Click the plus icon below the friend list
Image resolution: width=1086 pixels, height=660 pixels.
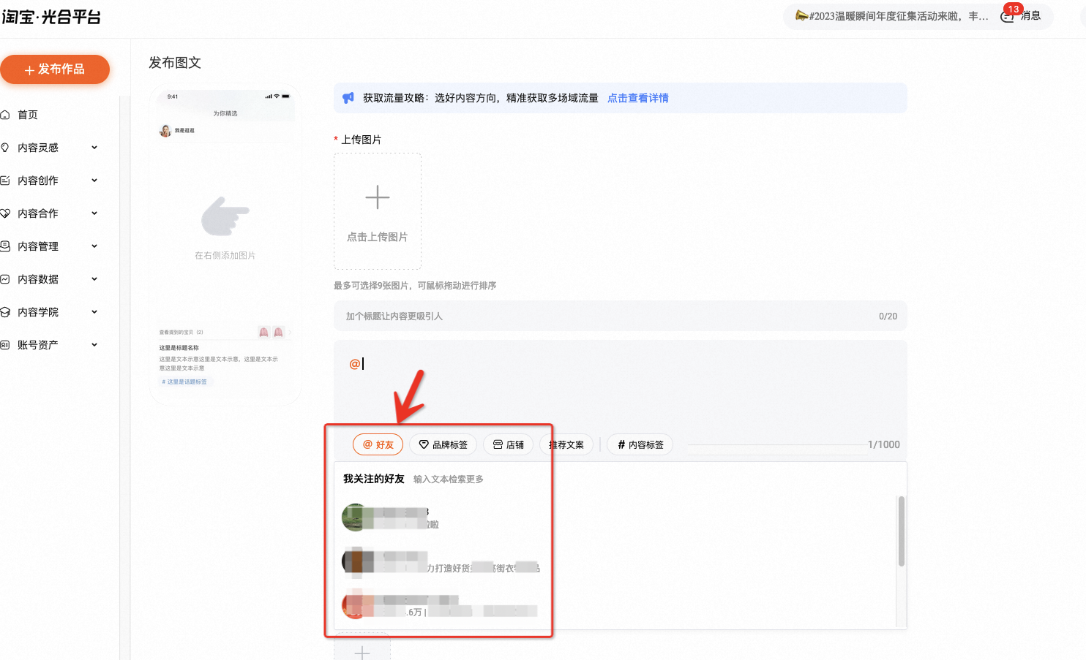(x=362, y=652)
